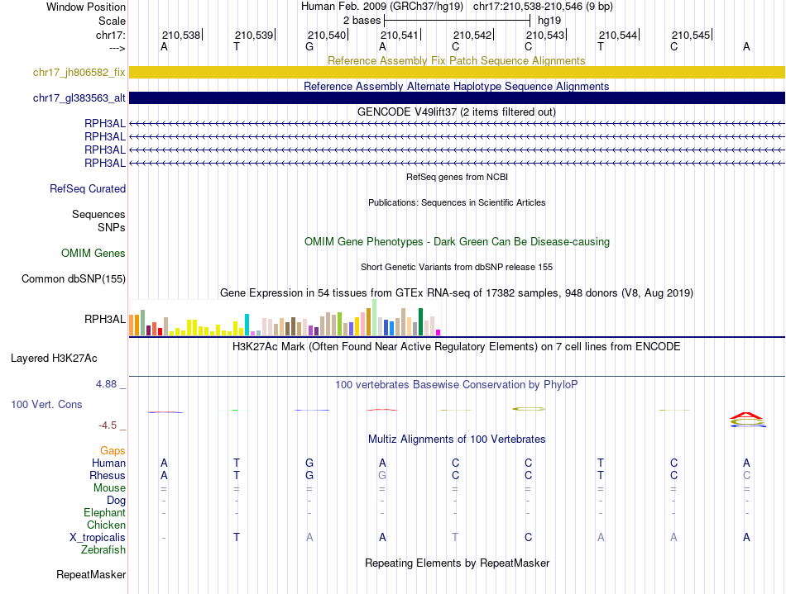Select the Chicken alignment row label
Screen dimensions: 786x594
click(x=106, y=525)
